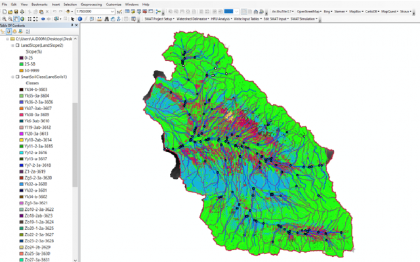Open the Bookmarks menu
Viewport: 420px width, 262px height.
click(x=39, y=5)
